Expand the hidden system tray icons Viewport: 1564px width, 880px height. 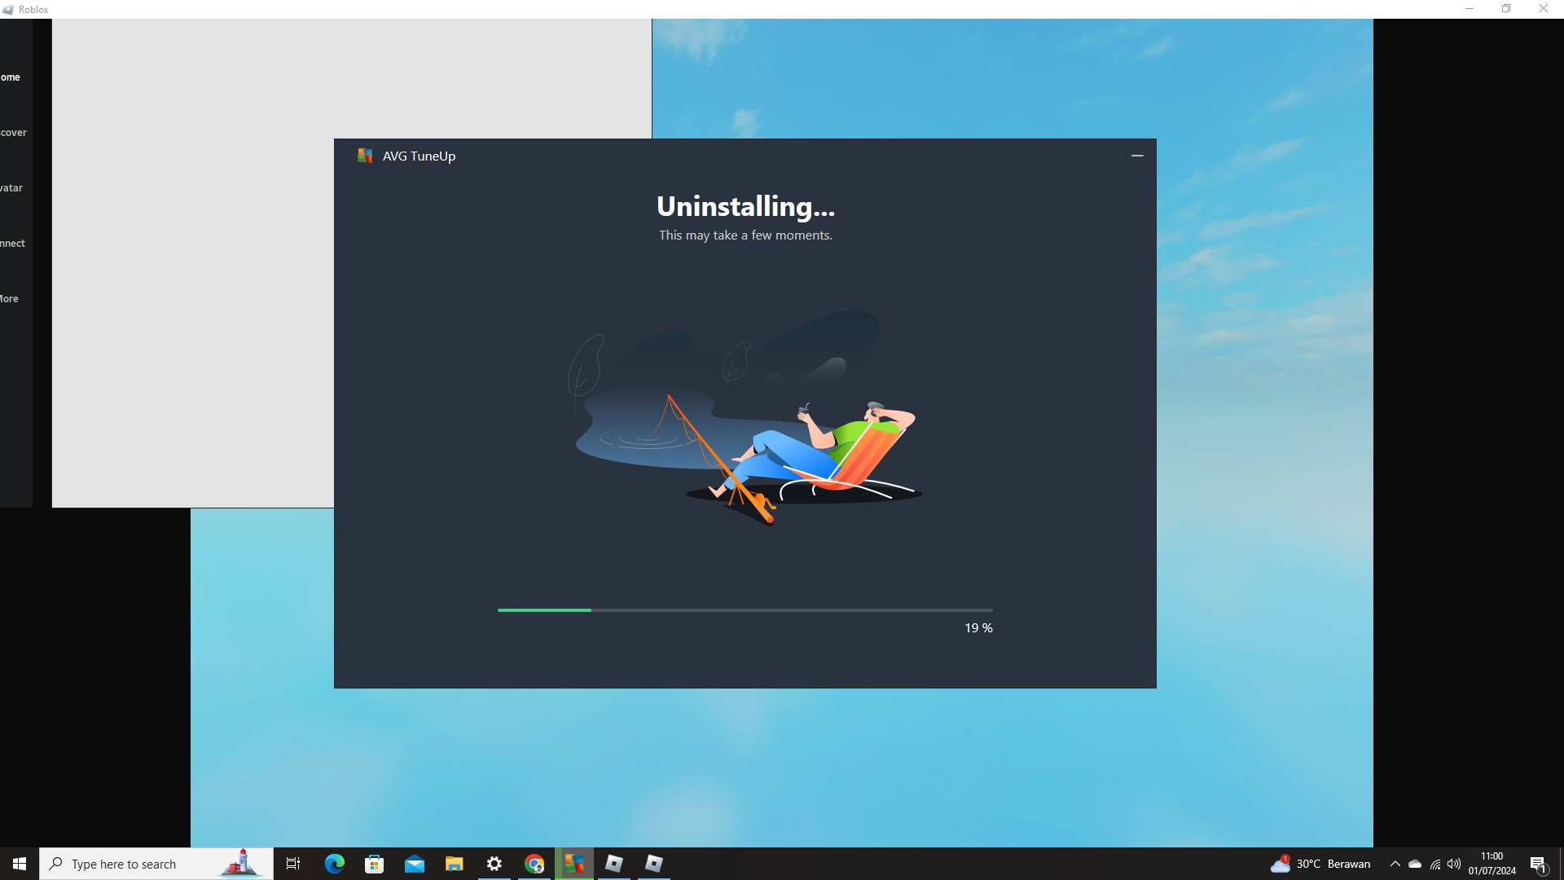tap(1395, 864)
